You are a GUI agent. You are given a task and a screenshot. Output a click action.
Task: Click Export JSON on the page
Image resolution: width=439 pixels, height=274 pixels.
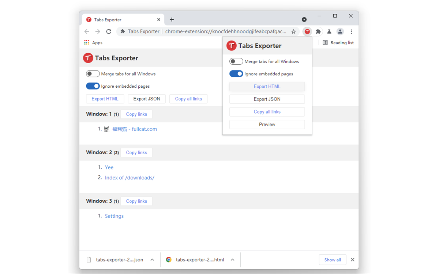147,99
